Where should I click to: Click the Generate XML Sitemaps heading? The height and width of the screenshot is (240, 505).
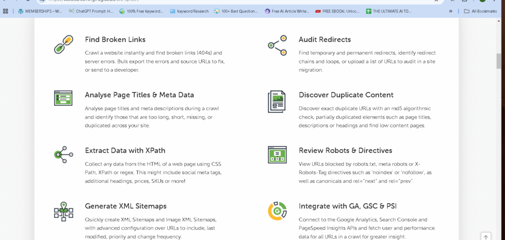point(125,206)
